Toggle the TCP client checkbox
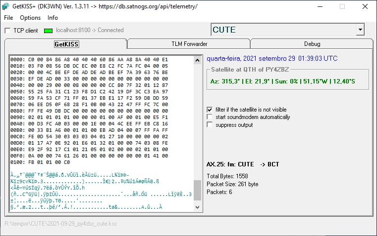Image resolution: width=377 pixels, height=236 pixels. (8, 31)
